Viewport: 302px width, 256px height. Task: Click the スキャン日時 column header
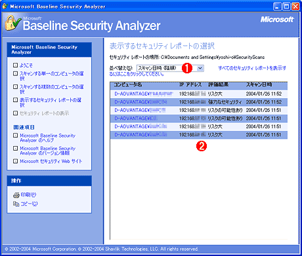tap(259, 84)
